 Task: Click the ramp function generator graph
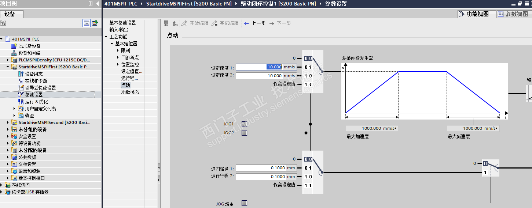[425, 91]
